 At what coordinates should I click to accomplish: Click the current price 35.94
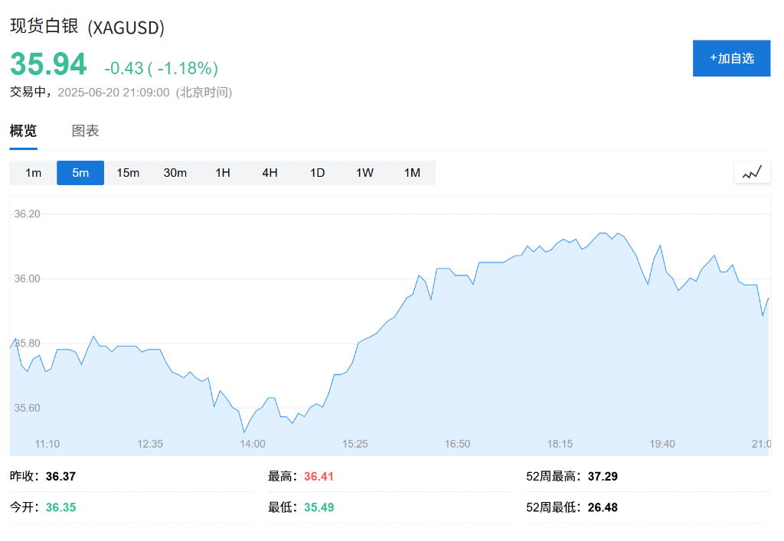tap(48, 64)
